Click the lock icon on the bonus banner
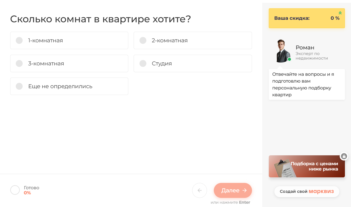 (x=344, y=156)
